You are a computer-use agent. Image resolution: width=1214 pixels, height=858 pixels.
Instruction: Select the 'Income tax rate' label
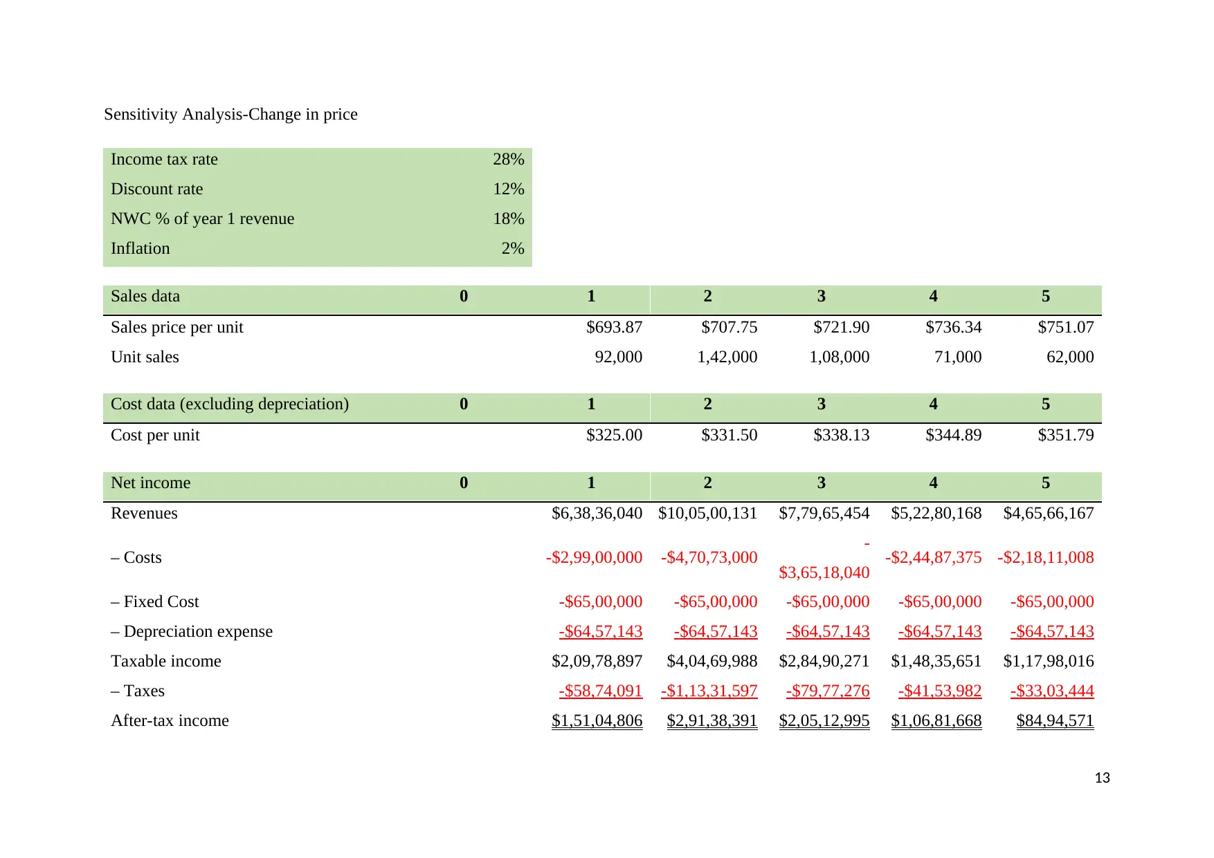(164, 159)
